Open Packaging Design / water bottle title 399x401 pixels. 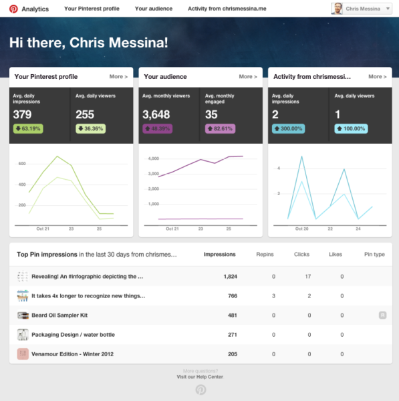pyautogui.click(x=73, y=335)
